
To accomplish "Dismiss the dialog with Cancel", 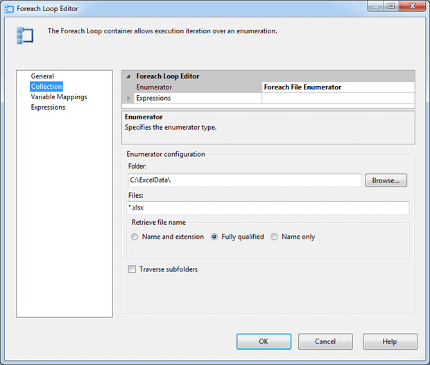I will pyautogui.click(x=325, y=341).
